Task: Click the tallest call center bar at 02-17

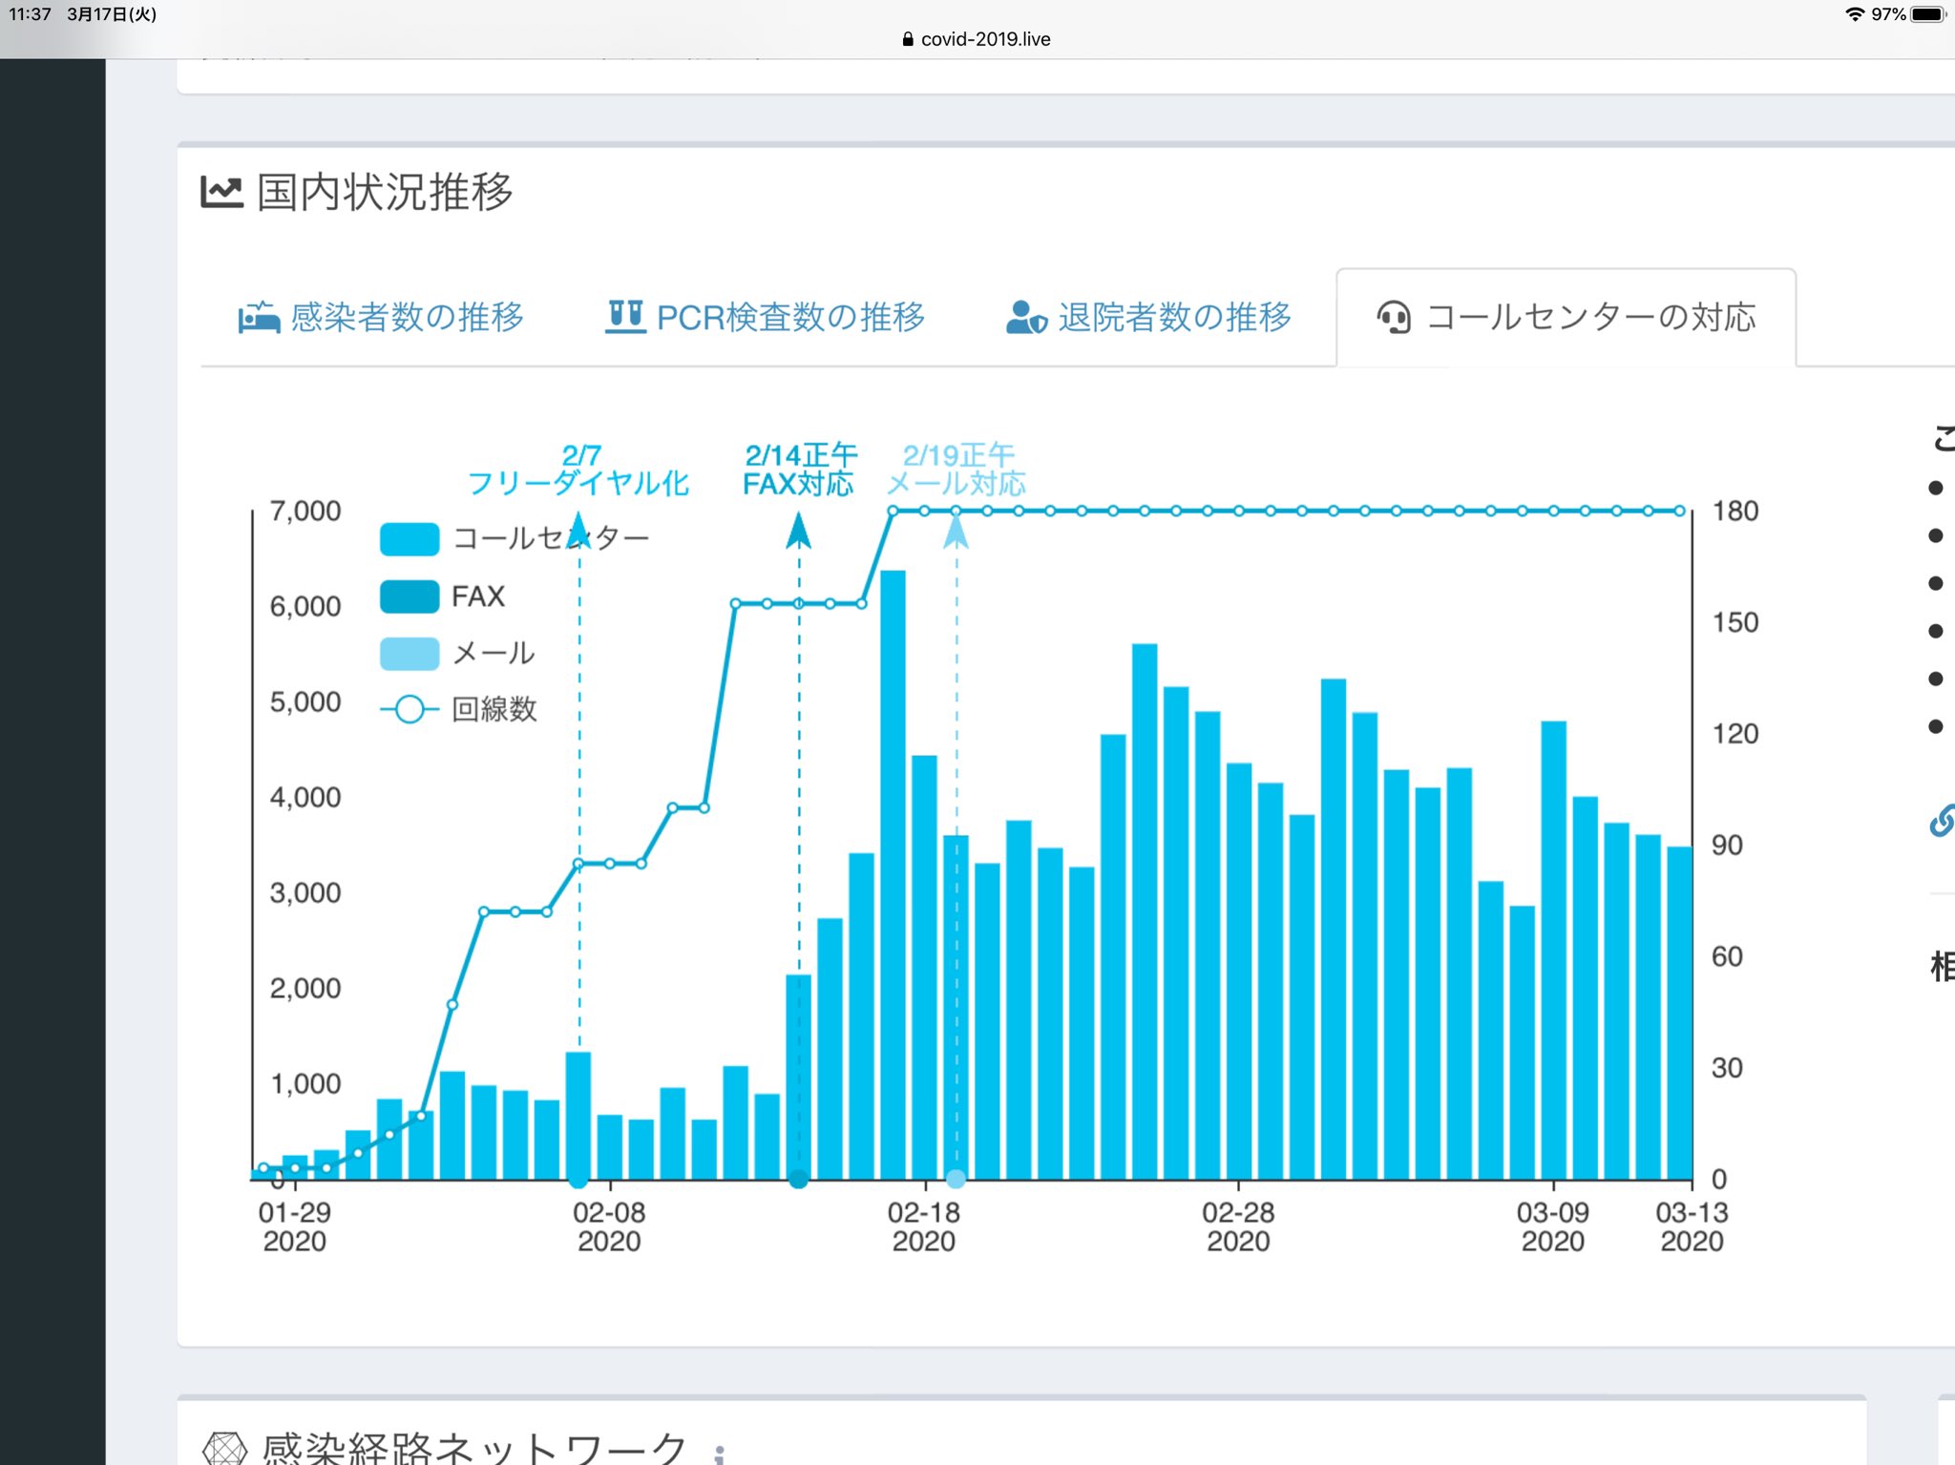Action: click(893, 874)
